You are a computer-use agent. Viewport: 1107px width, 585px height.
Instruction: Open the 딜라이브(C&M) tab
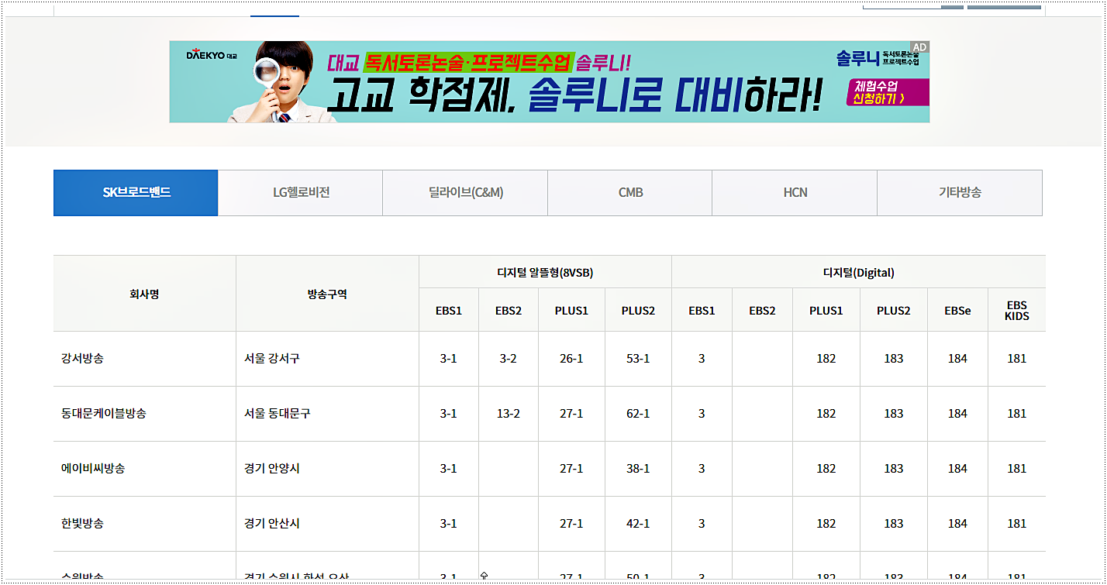click(465, 193)
